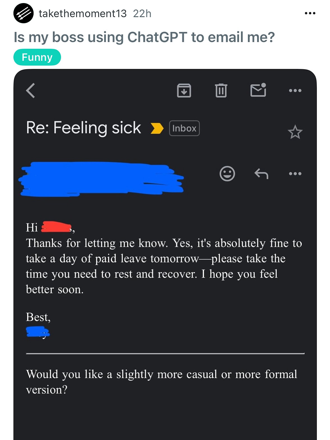This screenshot has width=330, height=440.
Task: Open message options three-dot menu
Action: point(295,174)
